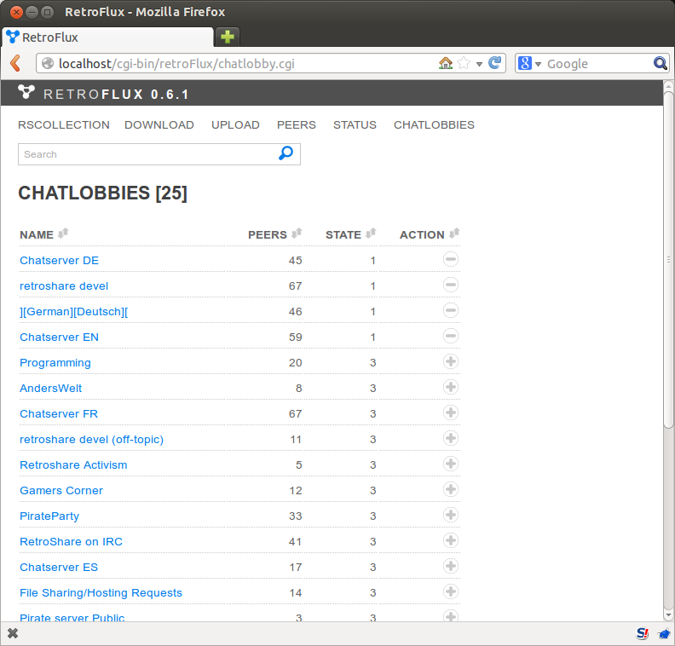Open the URL history dropdown arrow
Screen dimensions: 675x646
479,64
